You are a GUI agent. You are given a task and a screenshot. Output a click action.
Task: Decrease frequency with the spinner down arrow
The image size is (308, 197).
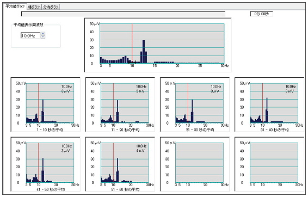(x=43, y=36)
